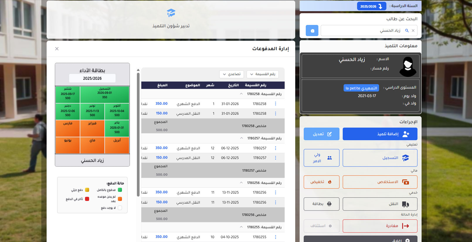This screenshot has width=472, height=242.
Task: Click the student avatar picture
Action: pyautogui.click(x=408, y=67)
